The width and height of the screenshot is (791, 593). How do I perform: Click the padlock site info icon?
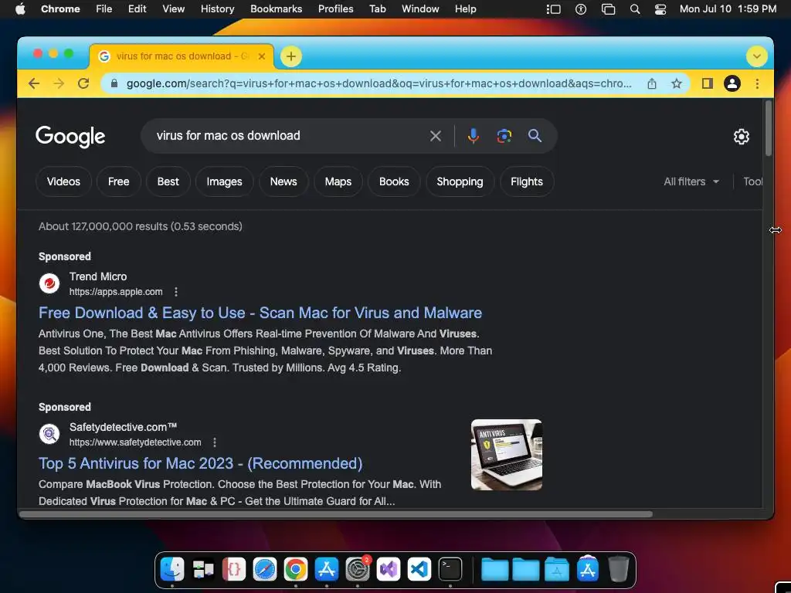pyautogui.click(x=114, y=83)
